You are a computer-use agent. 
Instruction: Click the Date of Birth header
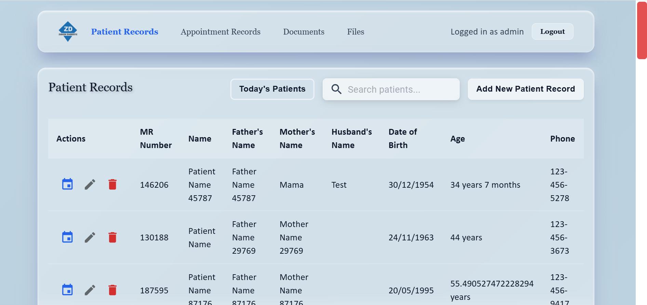403,138
